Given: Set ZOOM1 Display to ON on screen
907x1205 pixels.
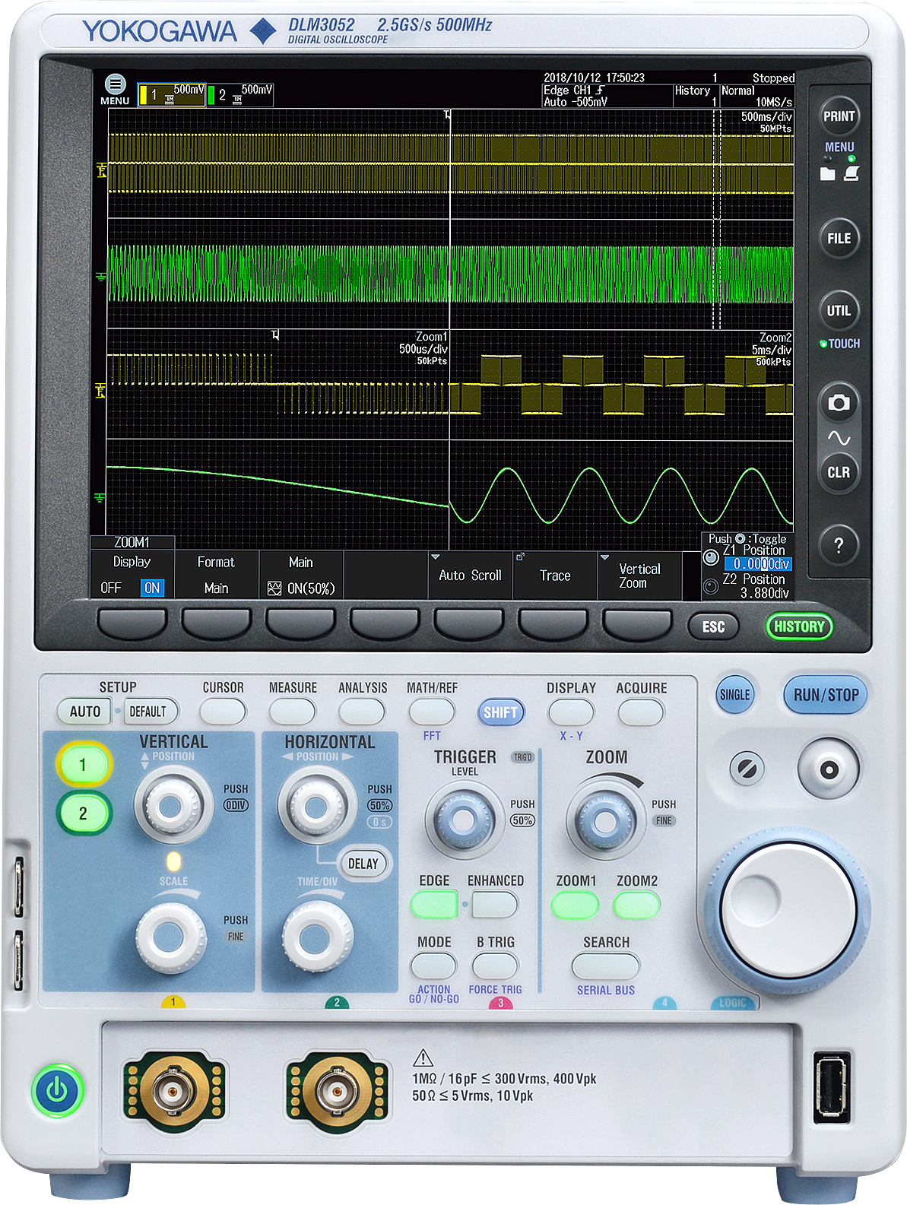Looking at the screenshot, I should tap(152, 588).
